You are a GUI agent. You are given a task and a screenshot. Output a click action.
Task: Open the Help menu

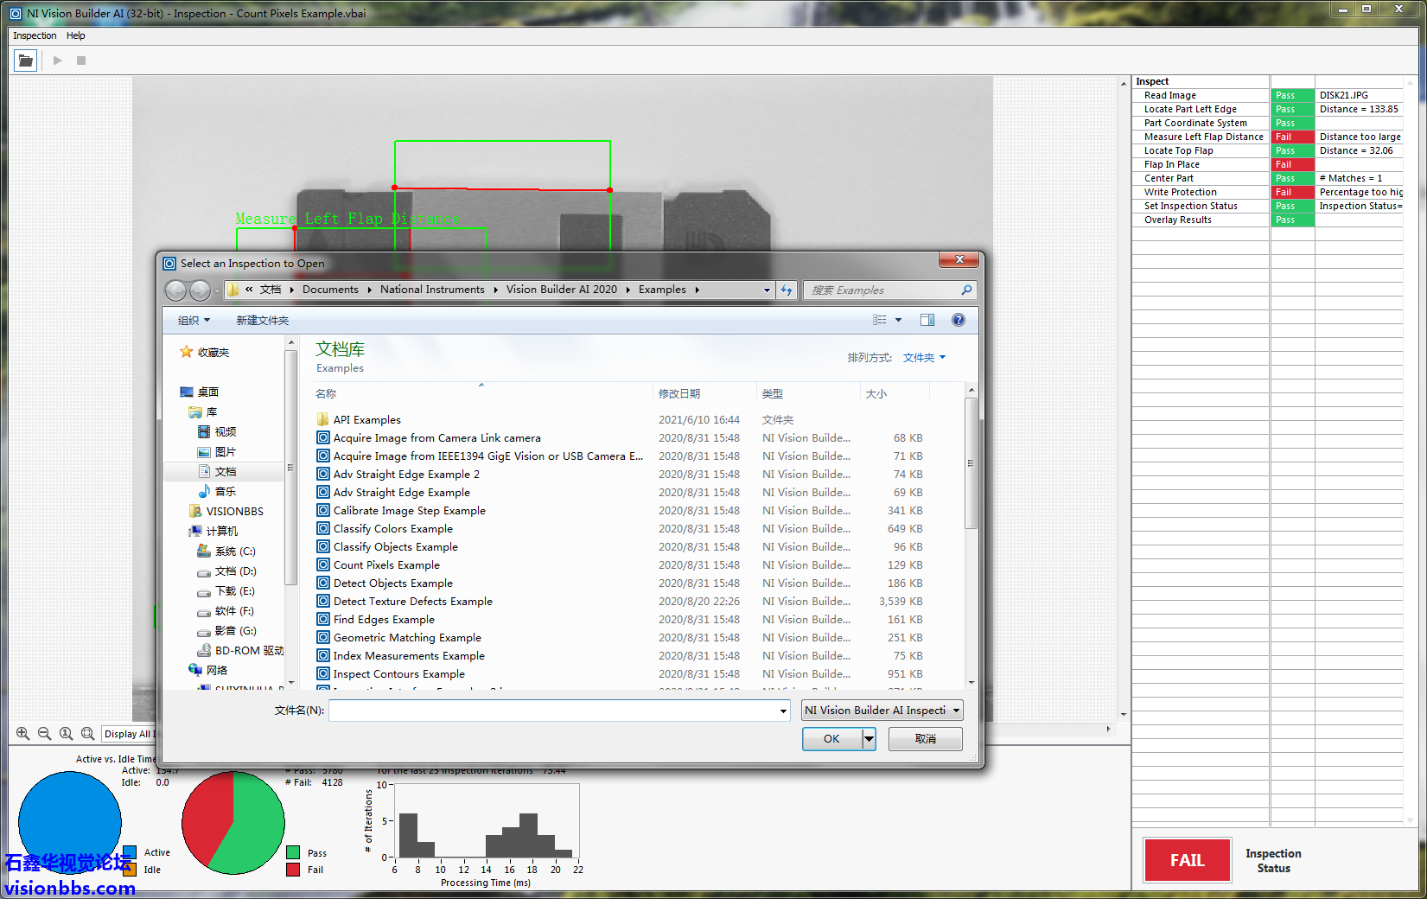[76, 35]
